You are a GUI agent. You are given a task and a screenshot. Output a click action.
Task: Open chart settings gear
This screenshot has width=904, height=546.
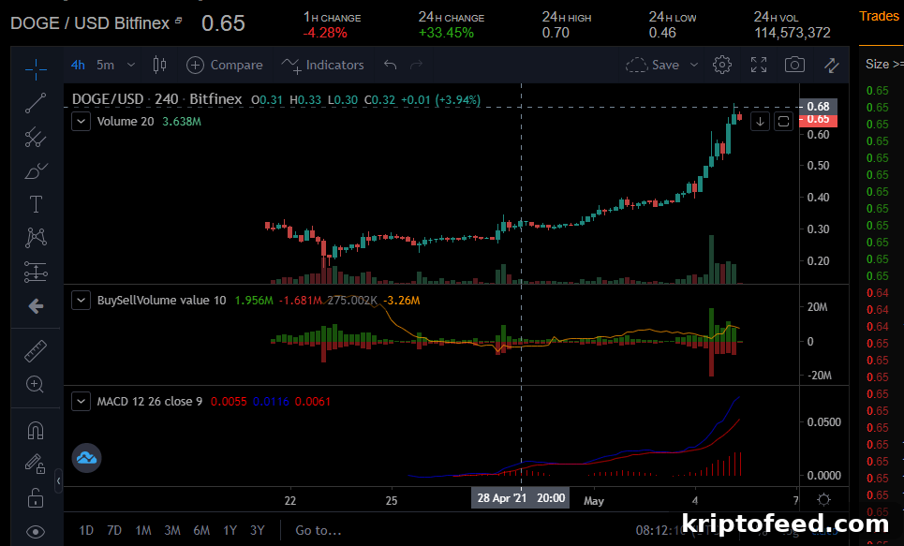(722, 65)
